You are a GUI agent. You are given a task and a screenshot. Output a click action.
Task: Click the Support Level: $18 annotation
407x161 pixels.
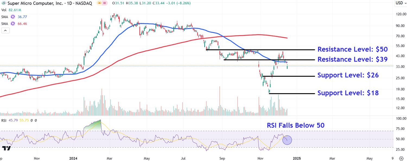point(348,93)
